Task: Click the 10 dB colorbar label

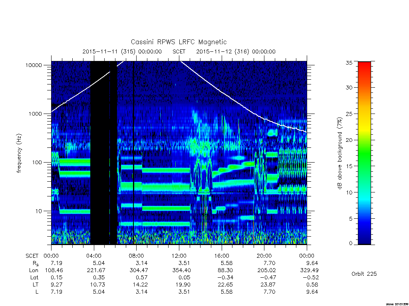Action: pos(349,192)
